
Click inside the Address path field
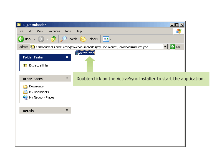(97, 47)
